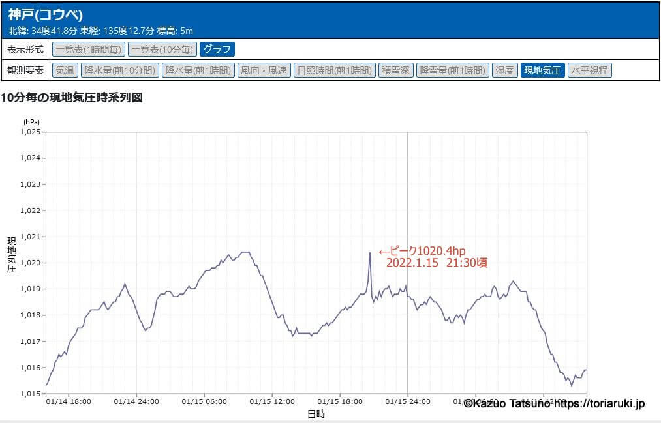Select 降雪量(前1時間) snowfall element
Screen dimensions: 661x423
point(453,70)
